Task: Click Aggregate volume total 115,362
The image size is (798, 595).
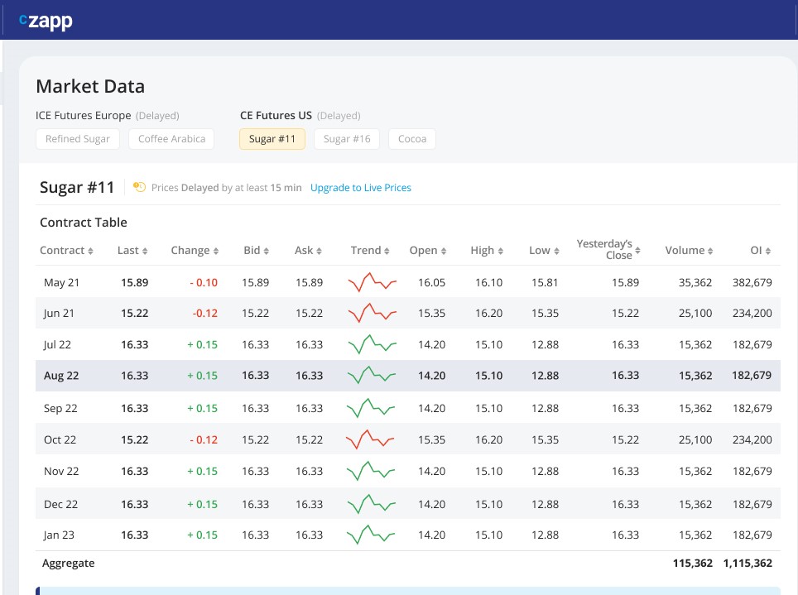Action: point(693,563)
